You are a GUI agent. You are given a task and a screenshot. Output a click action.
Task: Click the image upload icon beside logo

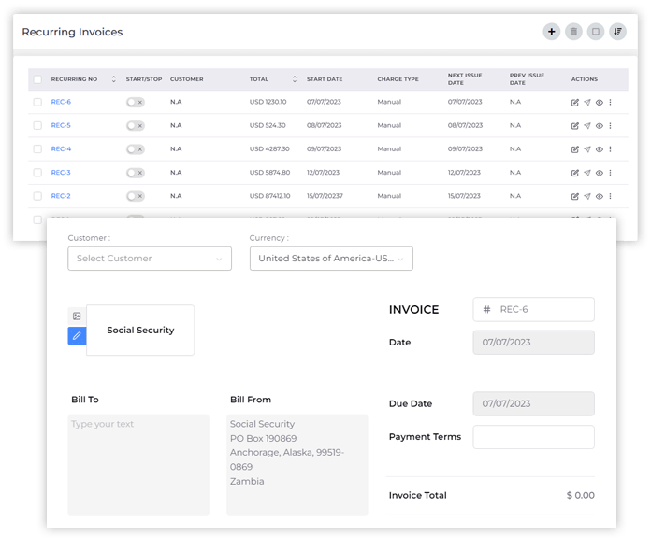77,317
